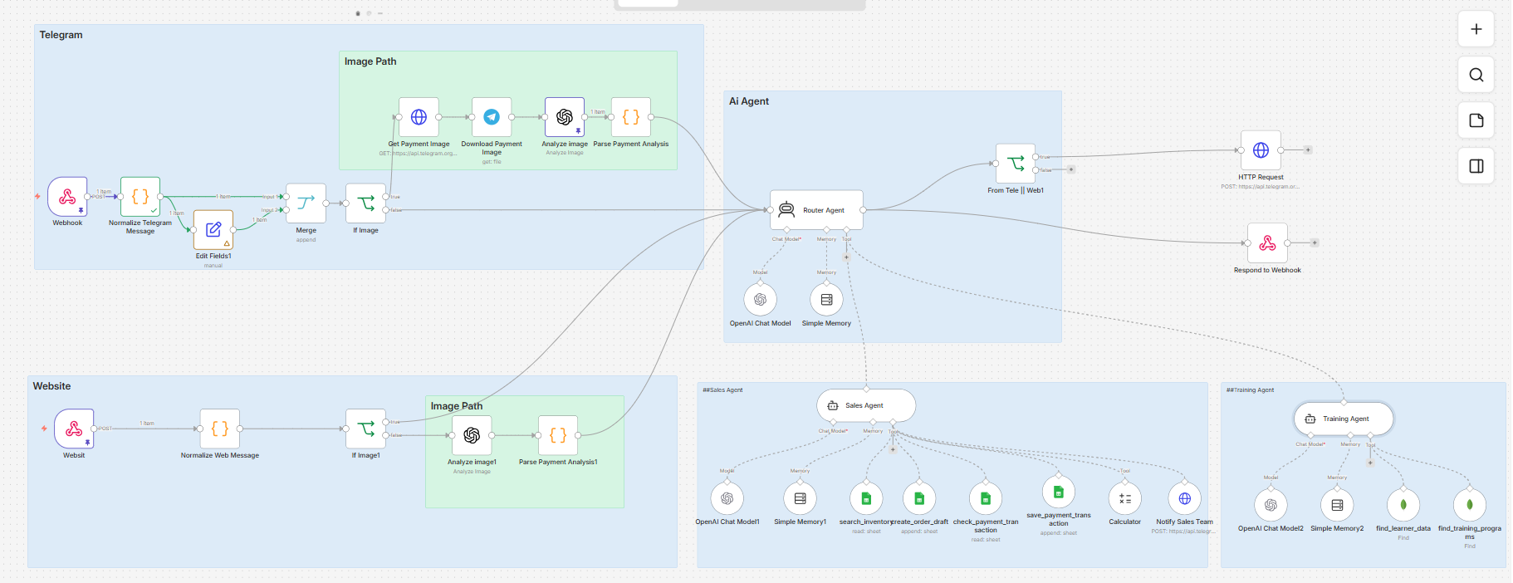Open the find_learner_data MongoDB node
The image size is (1513, 583).
(x=1403, y=505)
